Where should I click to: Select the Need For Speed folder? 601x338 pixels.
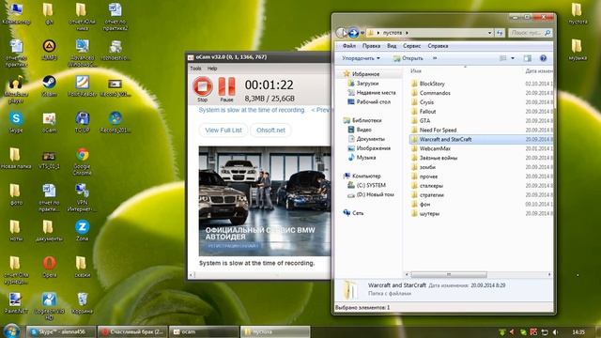click(438, 130)
